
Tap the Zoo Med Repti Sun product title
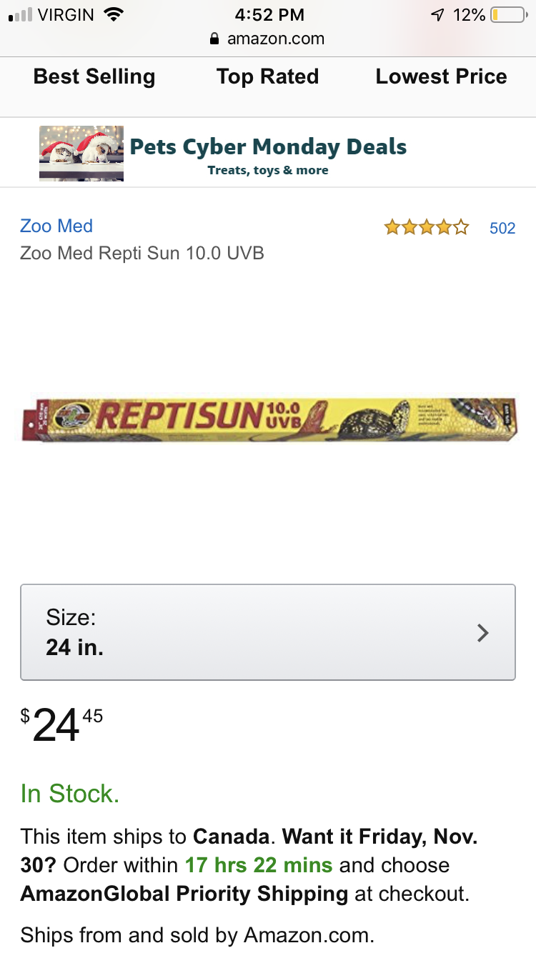click(142, 253)
